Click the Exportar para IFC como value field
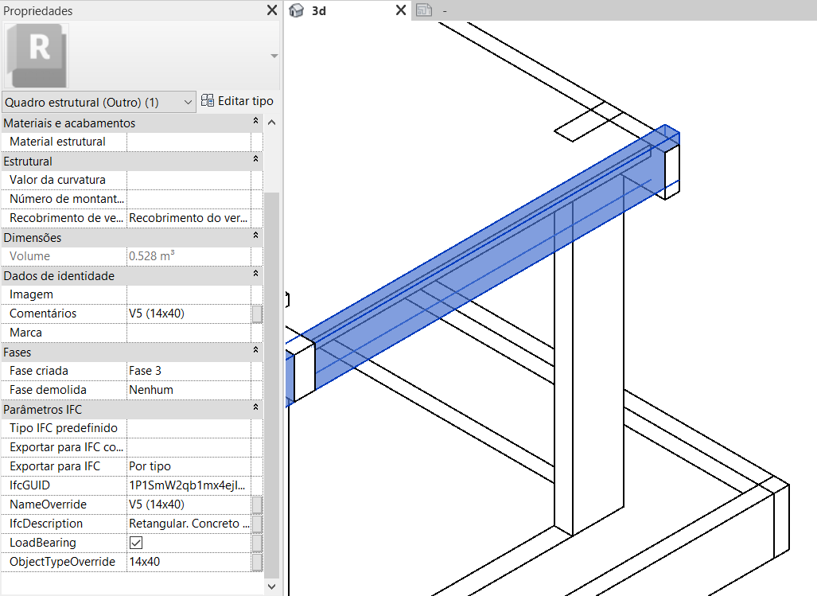This screenshot has width=817, height=596. tap(189, 447)
